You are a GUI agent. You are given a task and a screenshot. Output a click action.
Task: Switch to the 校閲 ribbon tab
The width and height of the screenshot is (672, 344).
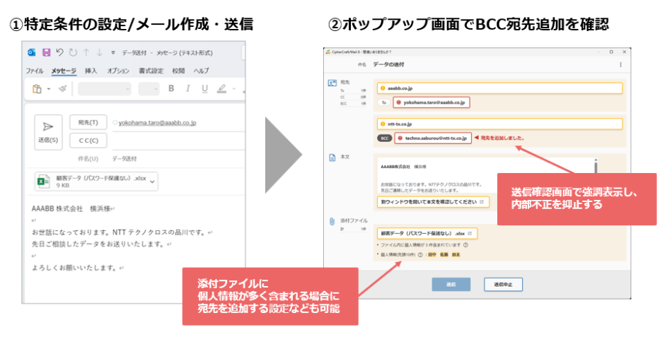point(178,71)
